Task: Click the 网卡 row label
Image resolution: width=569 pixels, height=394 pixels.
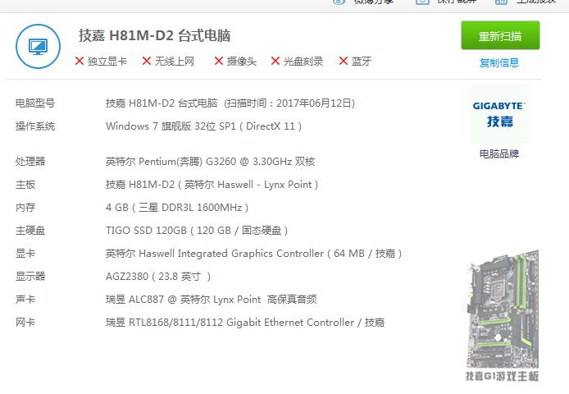Action: coord(25,322)
